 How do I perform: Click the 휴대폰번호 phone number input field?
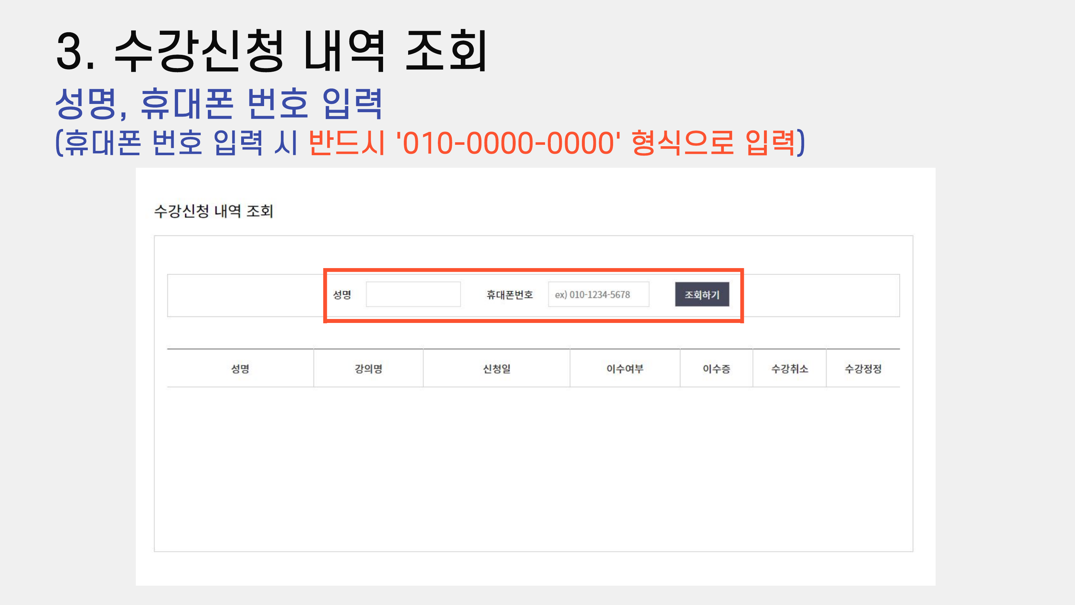pyautogui.click(x=598, y=294)
